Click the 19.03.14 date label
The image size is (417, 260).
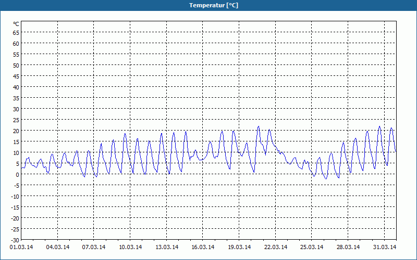pos(239,247)
